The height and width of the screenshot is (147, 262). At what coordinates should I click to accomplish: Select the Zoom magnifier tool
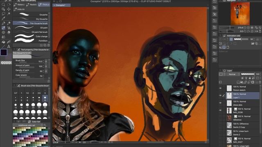[x=3, y=4]
